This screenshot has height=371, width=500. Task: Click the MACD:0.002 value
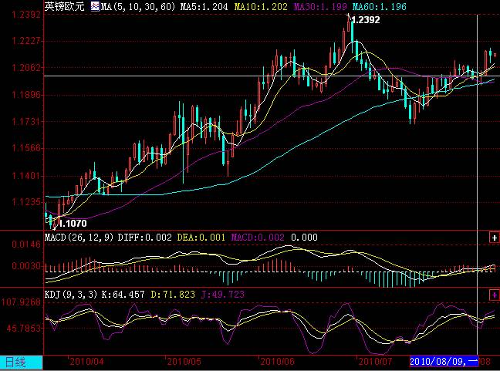pos(258,238)
